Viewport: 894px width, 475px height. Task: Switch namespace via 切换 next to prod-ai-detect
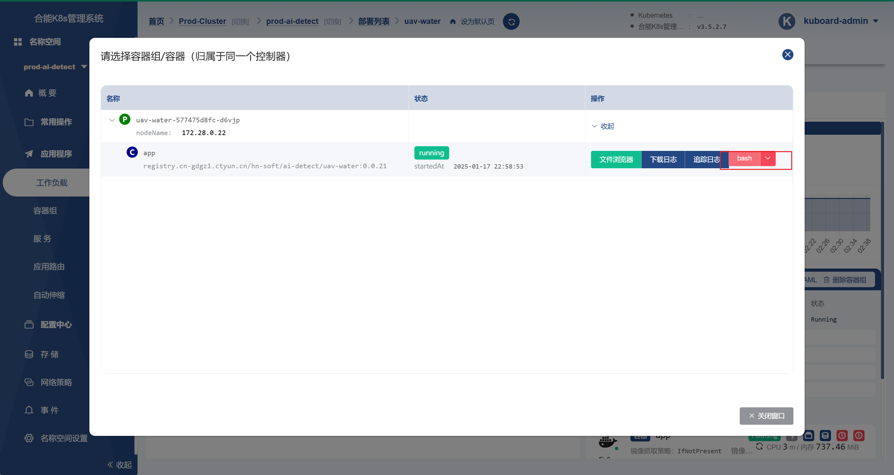pos(332,21)
